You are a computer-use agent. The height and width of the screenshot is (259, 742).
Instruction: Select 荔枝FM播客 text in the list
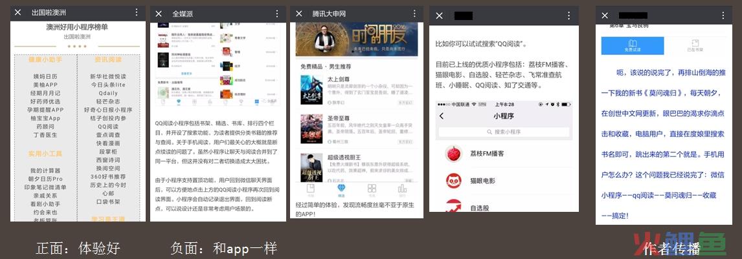coord(487,154)
